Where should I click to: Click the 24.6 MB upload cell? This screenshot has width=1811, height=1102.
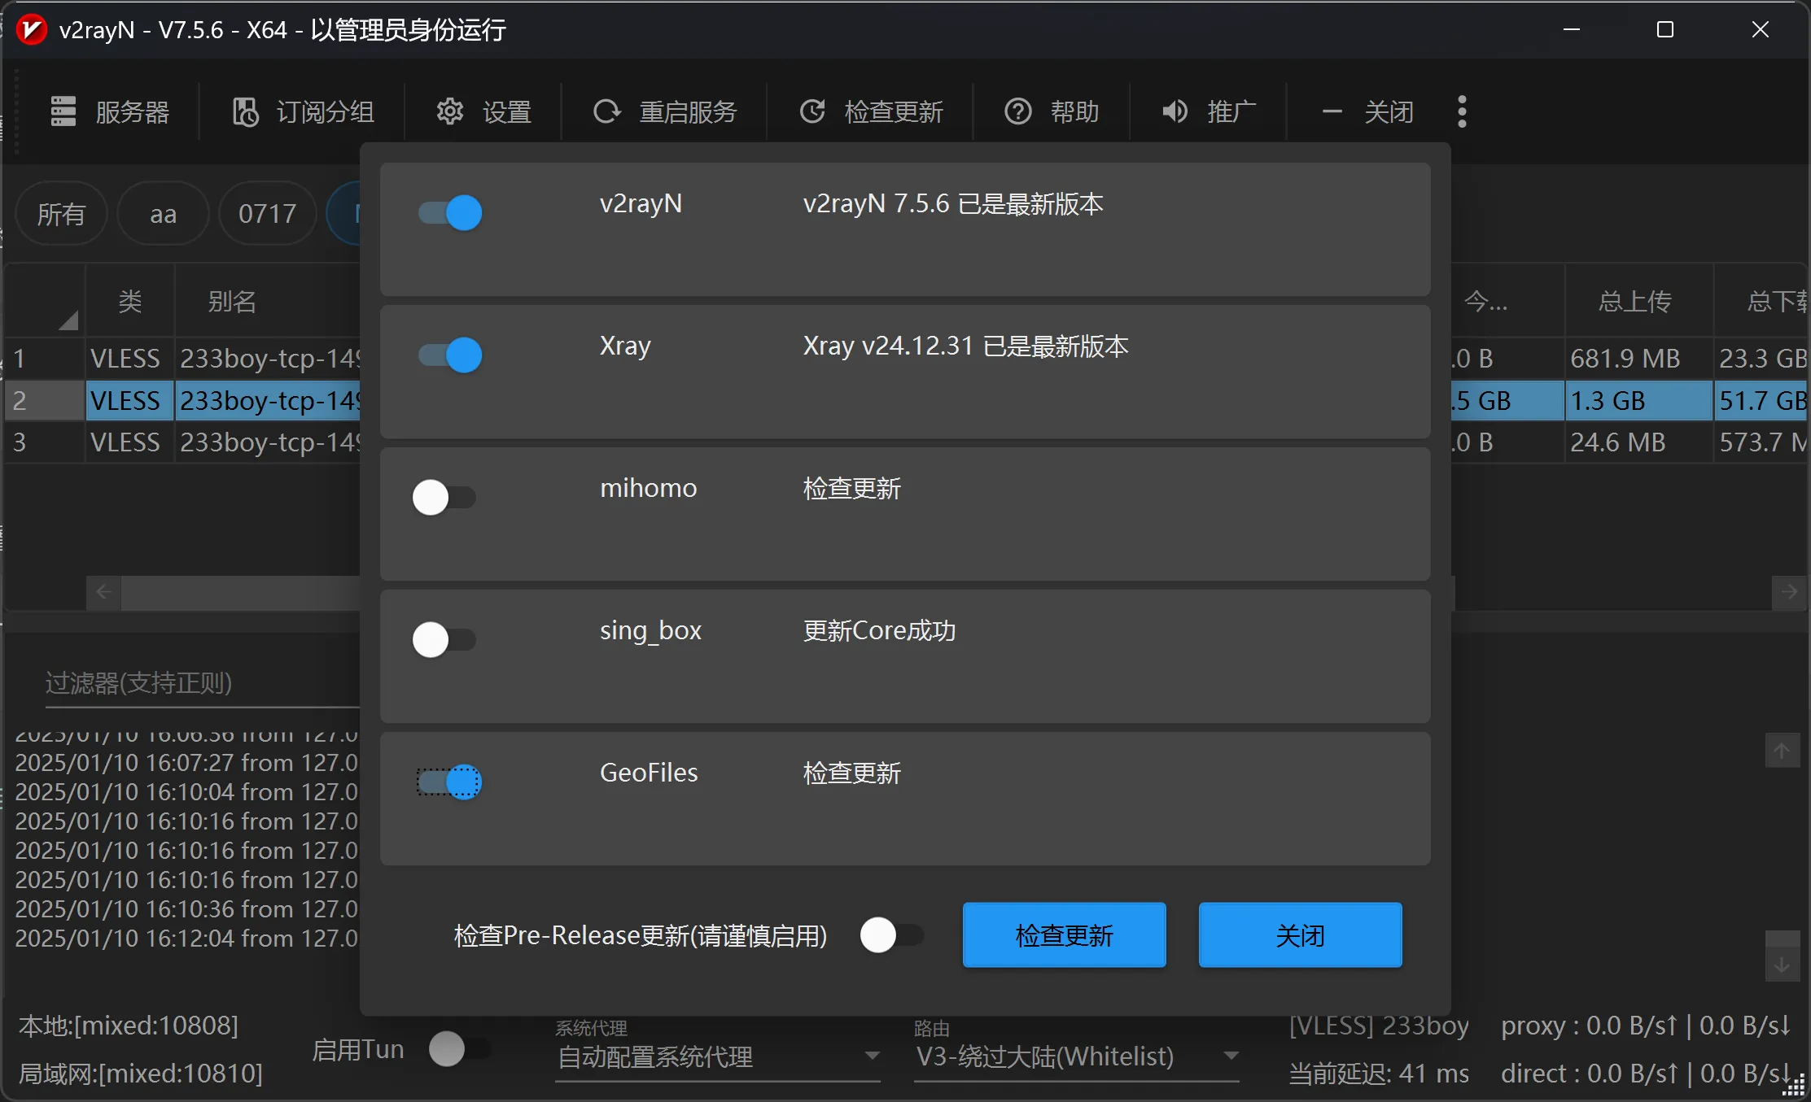click(1638, 442)
